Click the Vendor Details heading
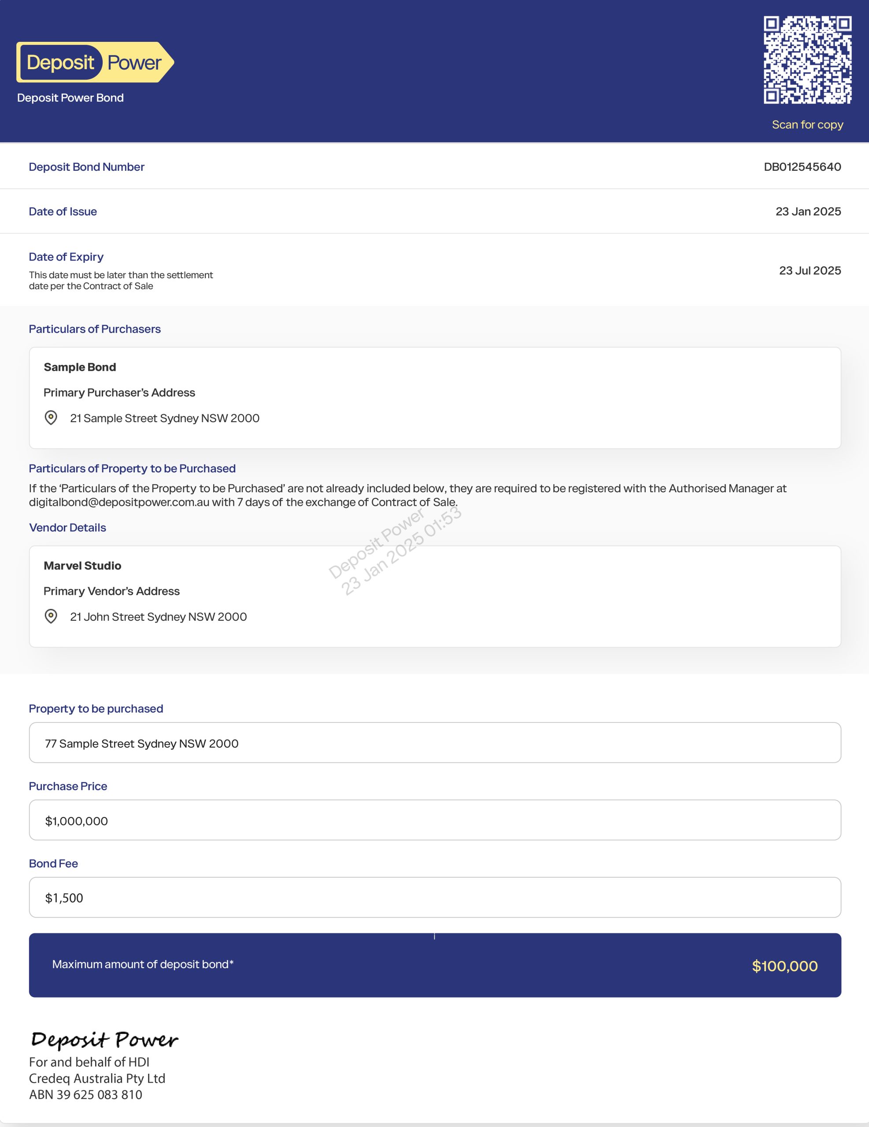 point(68,527)
